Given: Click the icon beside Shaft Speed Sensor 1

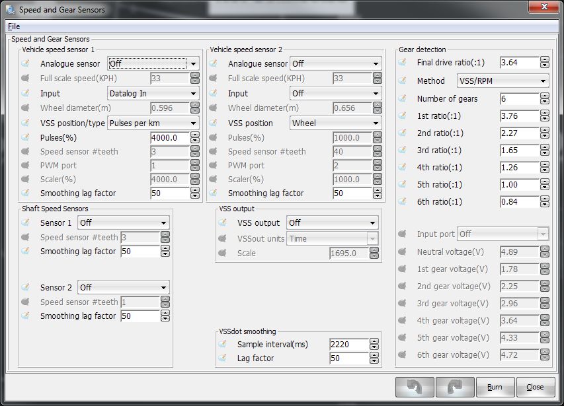Looking at the screenshot, I should tap(26, 222).
